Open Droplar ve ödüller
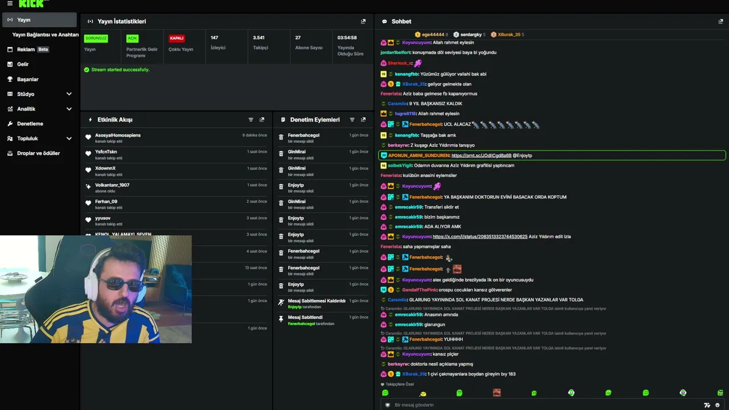 click(39, 153)
